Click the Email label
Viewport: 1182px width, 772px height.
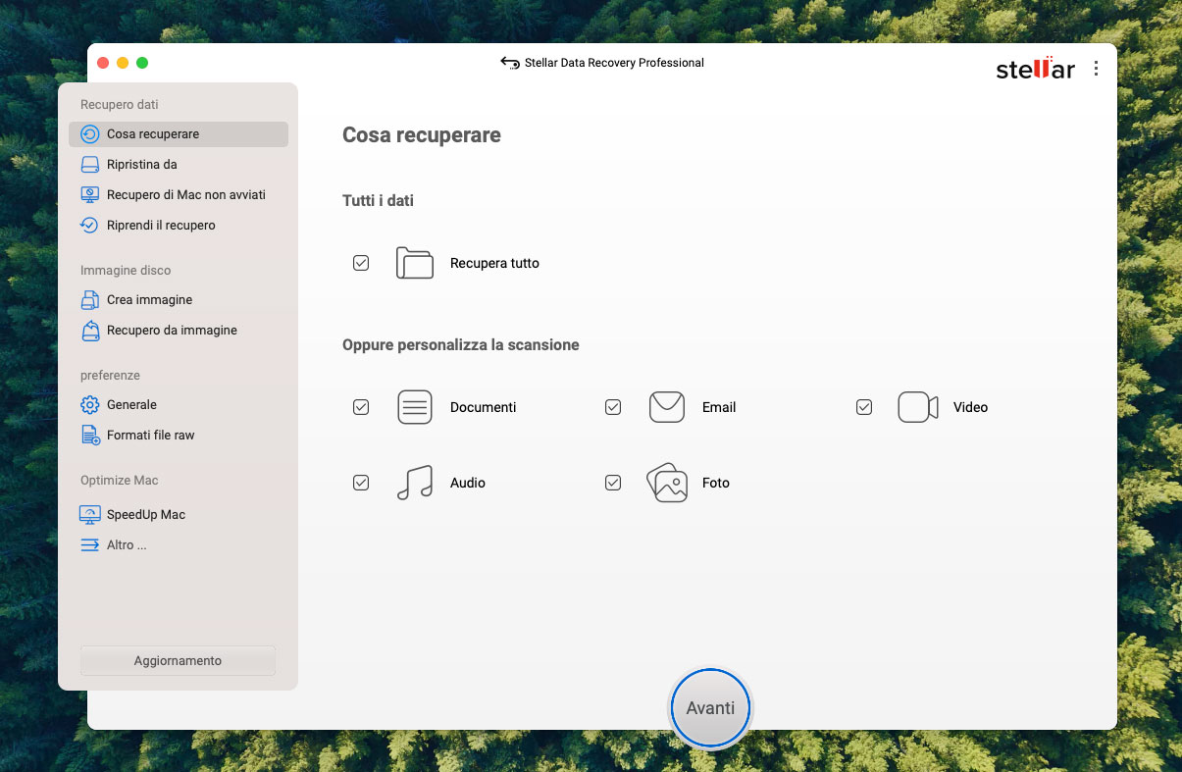click(719, 407)
